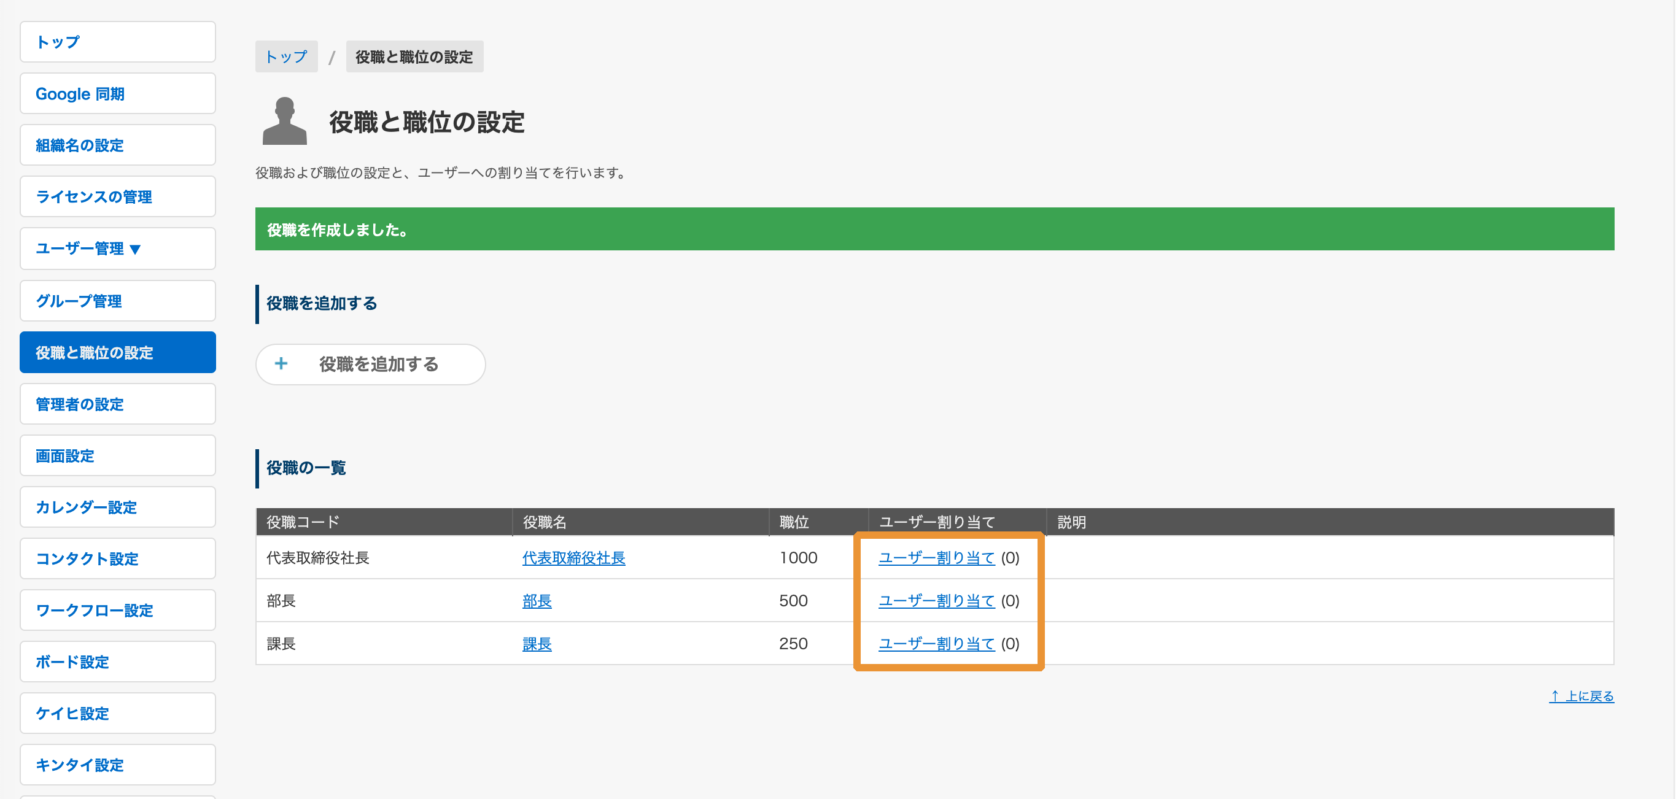Click the 役職名 column header
The image size is (1676, 799).
(x=641, y=522)
